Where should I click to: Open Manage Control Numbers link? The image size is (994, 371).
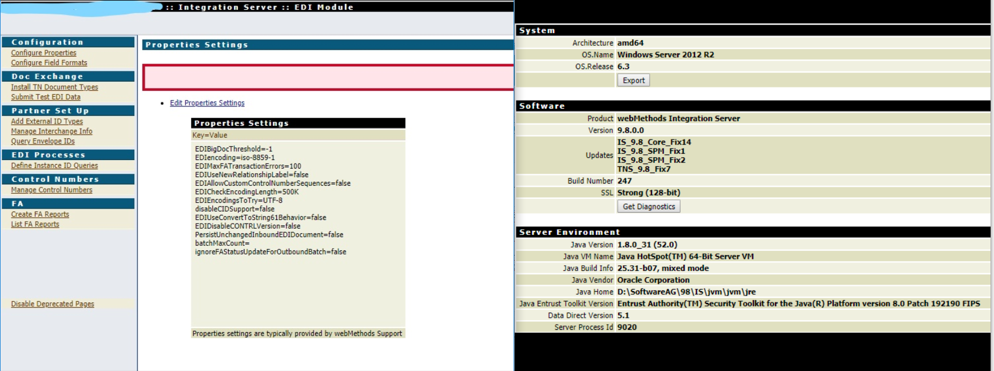coord(51,190)
